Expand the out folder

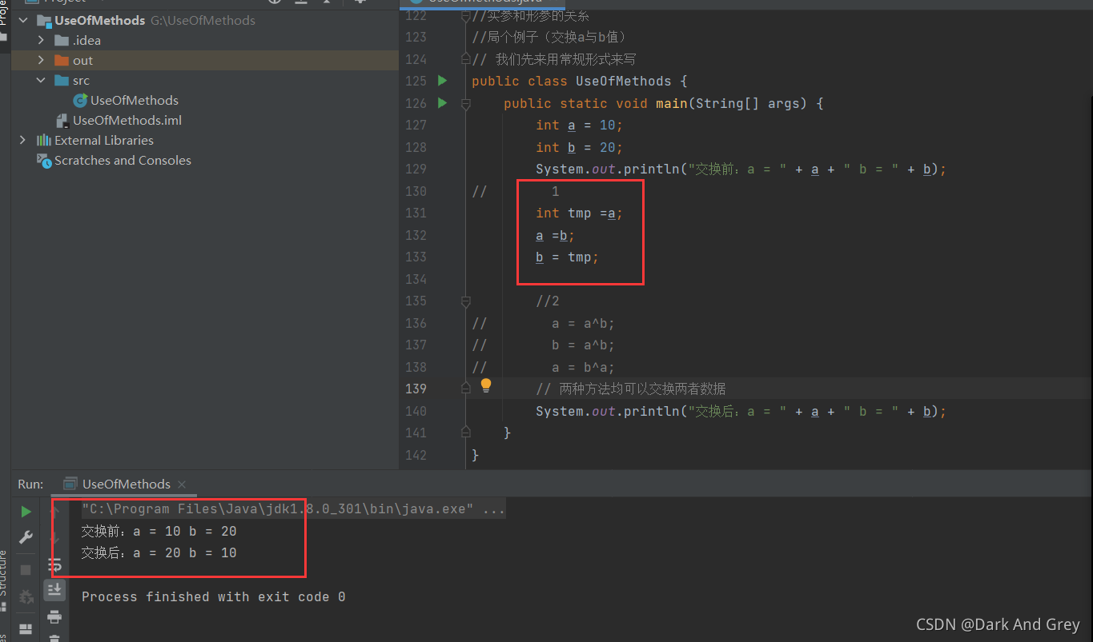[41, 60]
